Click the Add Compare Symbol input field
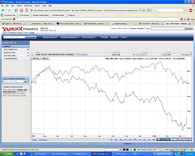This screenshot has width=195, height=156. pyautogui.click(x=13, y=81)
